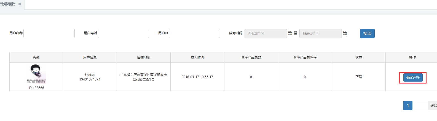Open calendar icon beside end time field
This screenshot has height=121, width=437.
345,33
